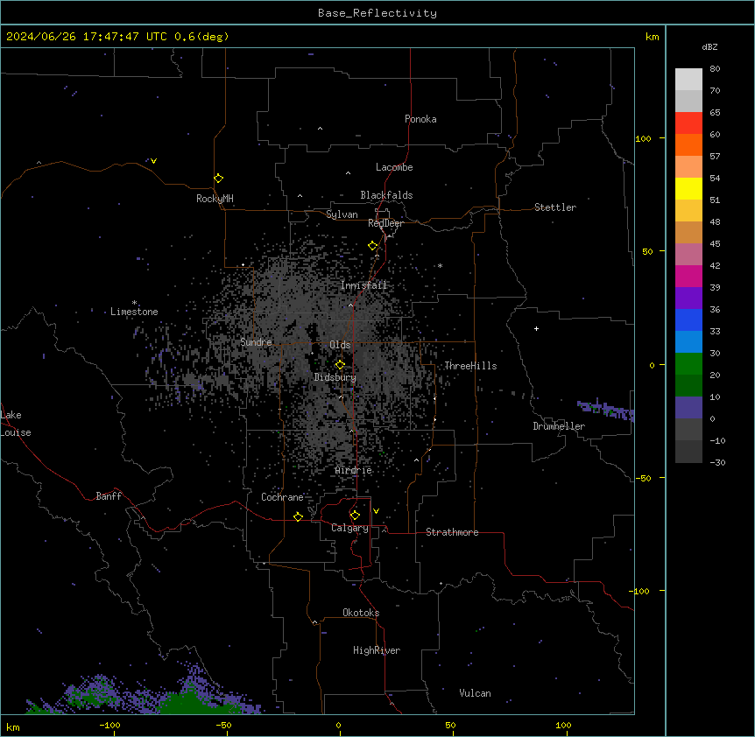Image resolution: width=755 pixels, height=737 pixels.
Task: Select the brown 48-45 dBZ legend swatch
Action: pyautogui.click(x=688, y=232)
